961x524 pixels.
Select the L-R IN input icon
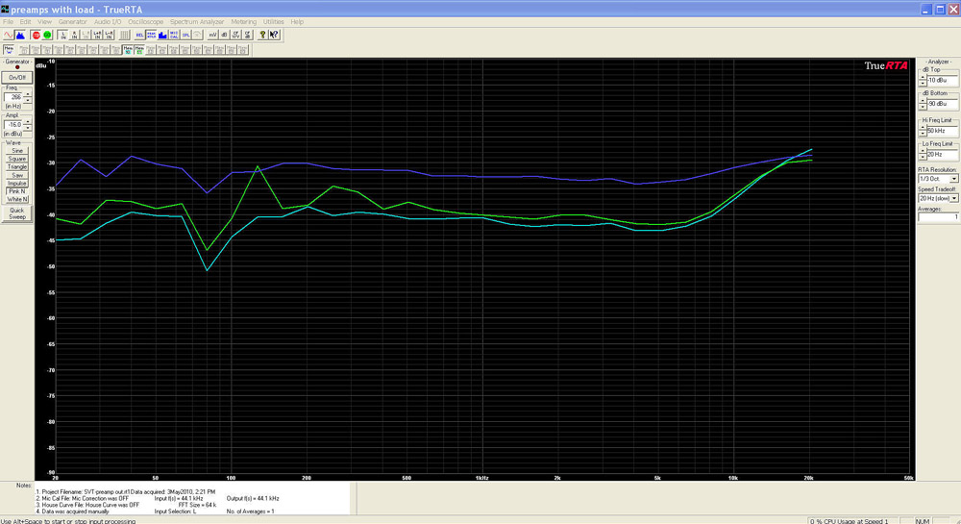[110, 35]
